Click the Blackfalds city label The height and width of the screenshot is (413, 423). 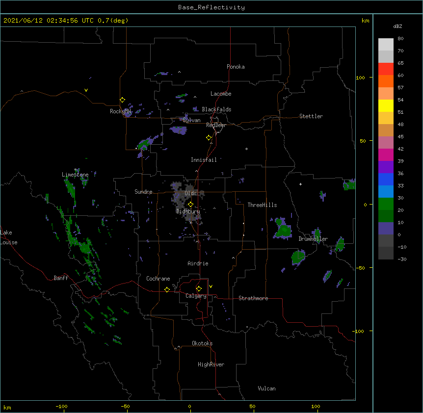(216, 109)
